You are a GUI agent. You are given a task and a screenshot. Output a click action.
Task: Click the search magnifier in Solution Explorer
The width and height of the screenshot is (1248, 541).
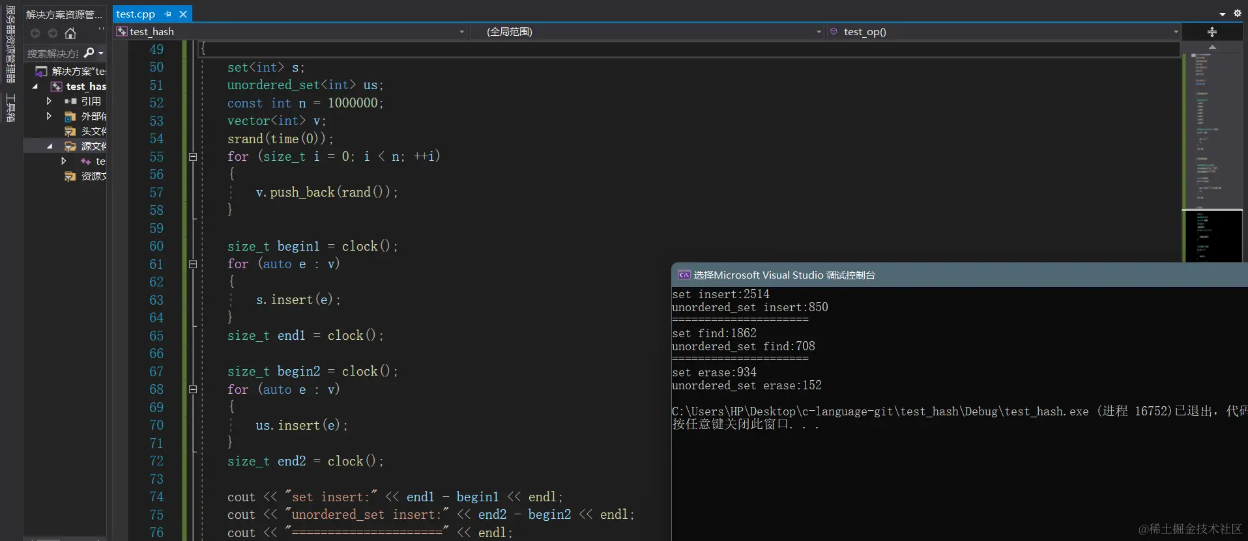(x=89, y=53)
